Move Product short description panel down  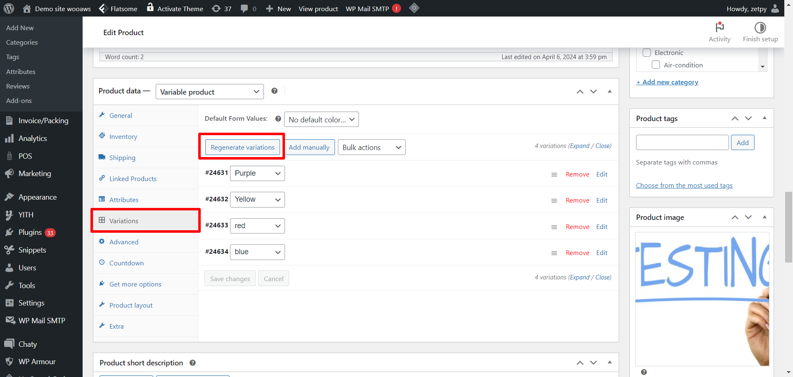click(594, 363)
